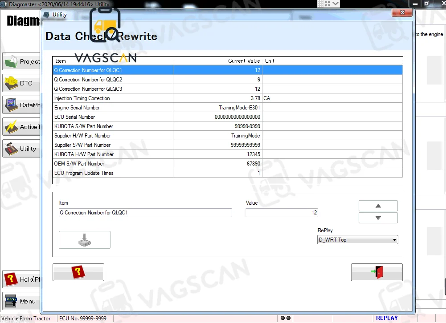Click the value TrainingMode-E301
Screen dimensions: 446x323
(239, 108)
